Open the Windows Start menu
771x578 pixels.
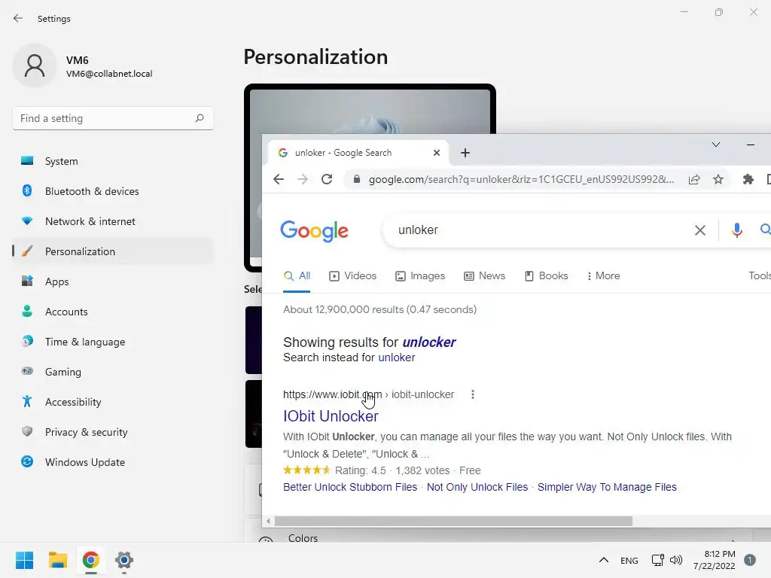pyautogui.click(x=25, y=560)
